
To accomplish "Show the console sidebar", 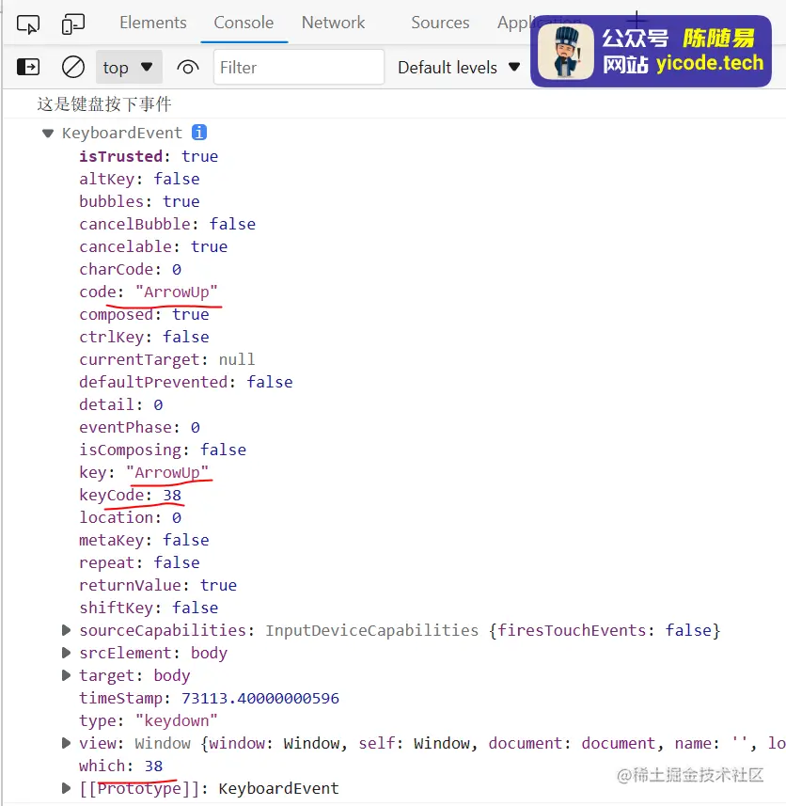I will pos(26,67).
